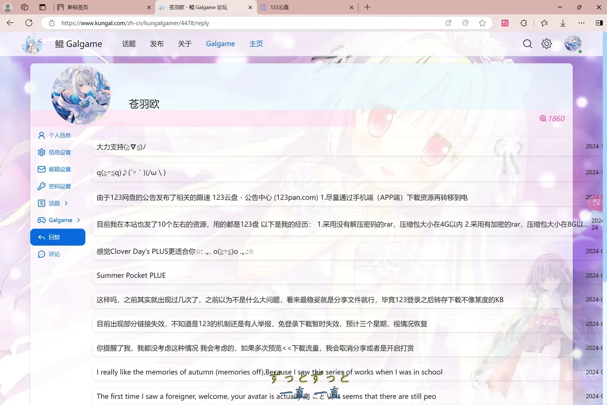The image size is (607, 405).
Task: Open 个人信息 in the sidebar
Action: tap(58, 135)
